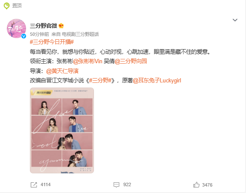246x193 pixels.
Task: Like the post with thumbs-up icon
Action: coord(196,185)
